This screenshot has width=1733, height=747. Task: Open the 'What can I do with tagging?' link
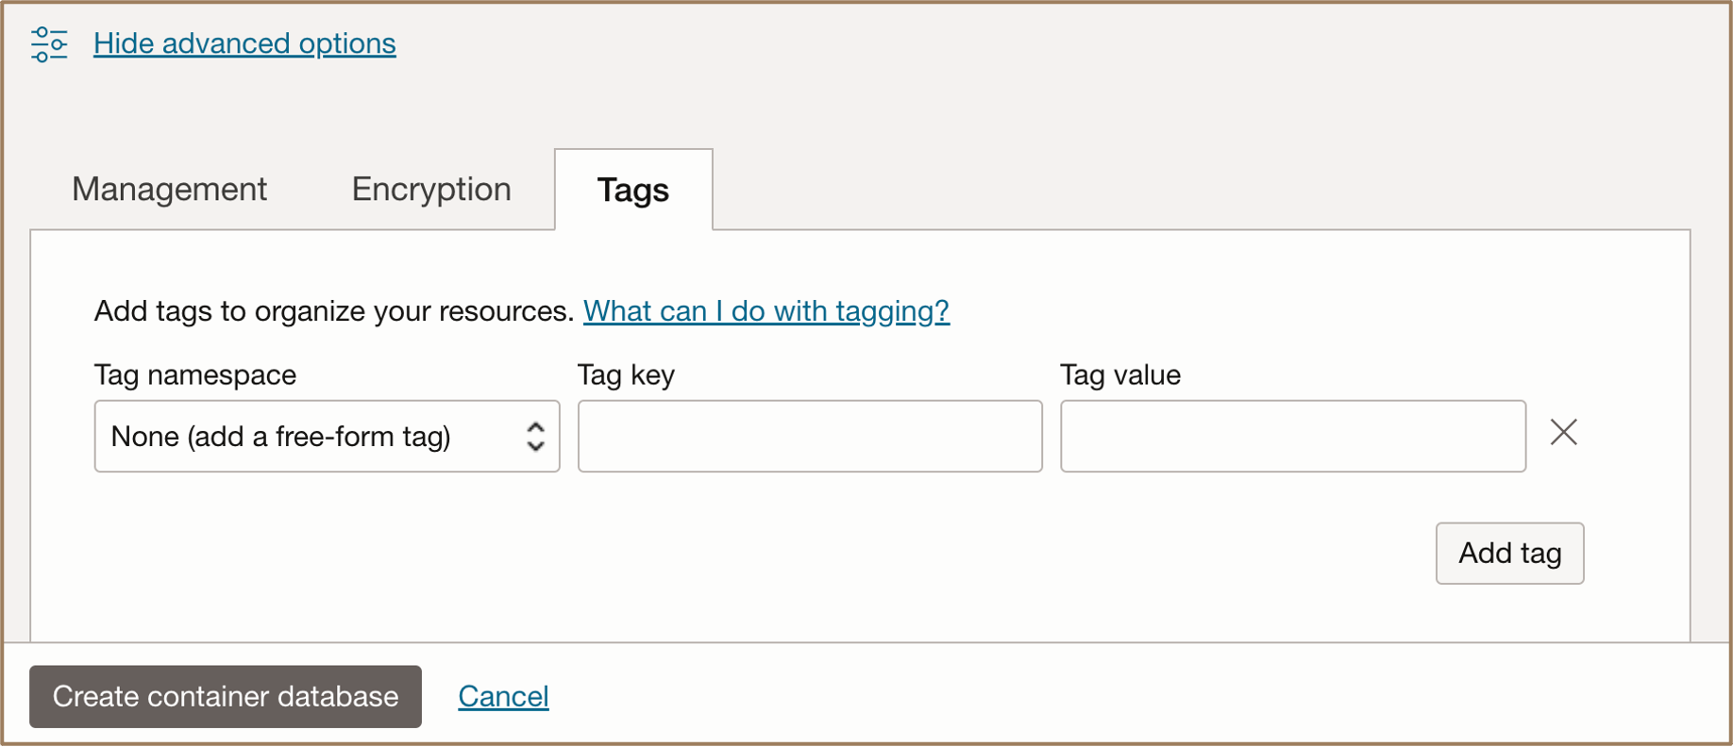(x=766, y=311)
